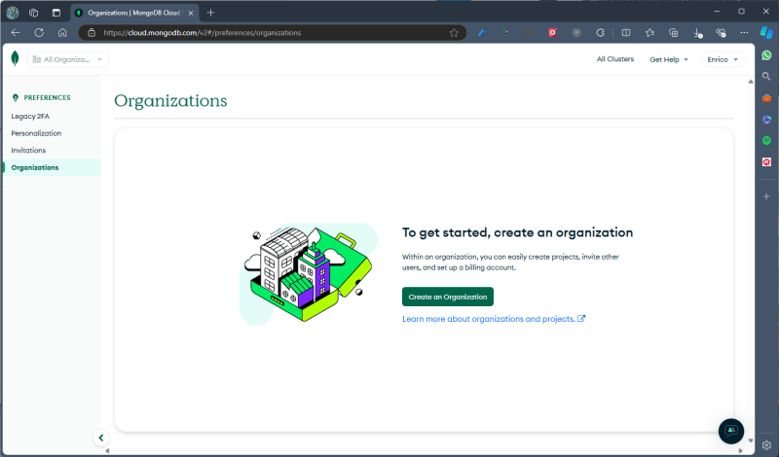779x457 pixels.
Task: Open Learn more about organizations and projects link
Action: (494, 319)
